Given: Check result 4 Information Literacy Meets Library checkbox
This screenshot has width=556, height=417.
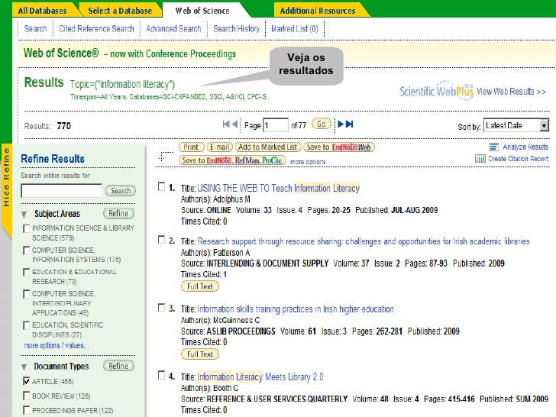Looking at the screenshot, I should [161, 375].
